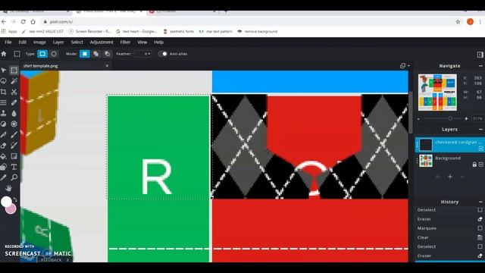The width and height of the screenshot is (485, 273).
Task: Select the Cutout scissors tool
Action: click(14, 92)
